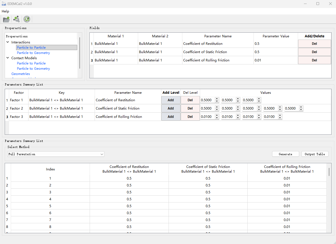336x244 pixels.
Task: Click the Add Level button for Factor 1
Action: (x=170, y=100)
